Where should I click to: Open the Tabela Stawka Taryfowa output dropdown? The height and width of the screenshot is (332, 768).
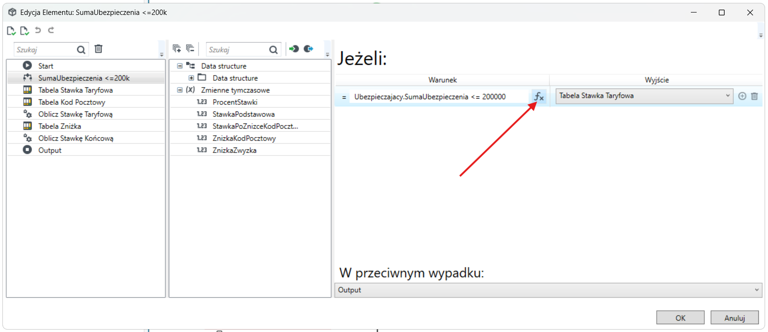point(644,96)
